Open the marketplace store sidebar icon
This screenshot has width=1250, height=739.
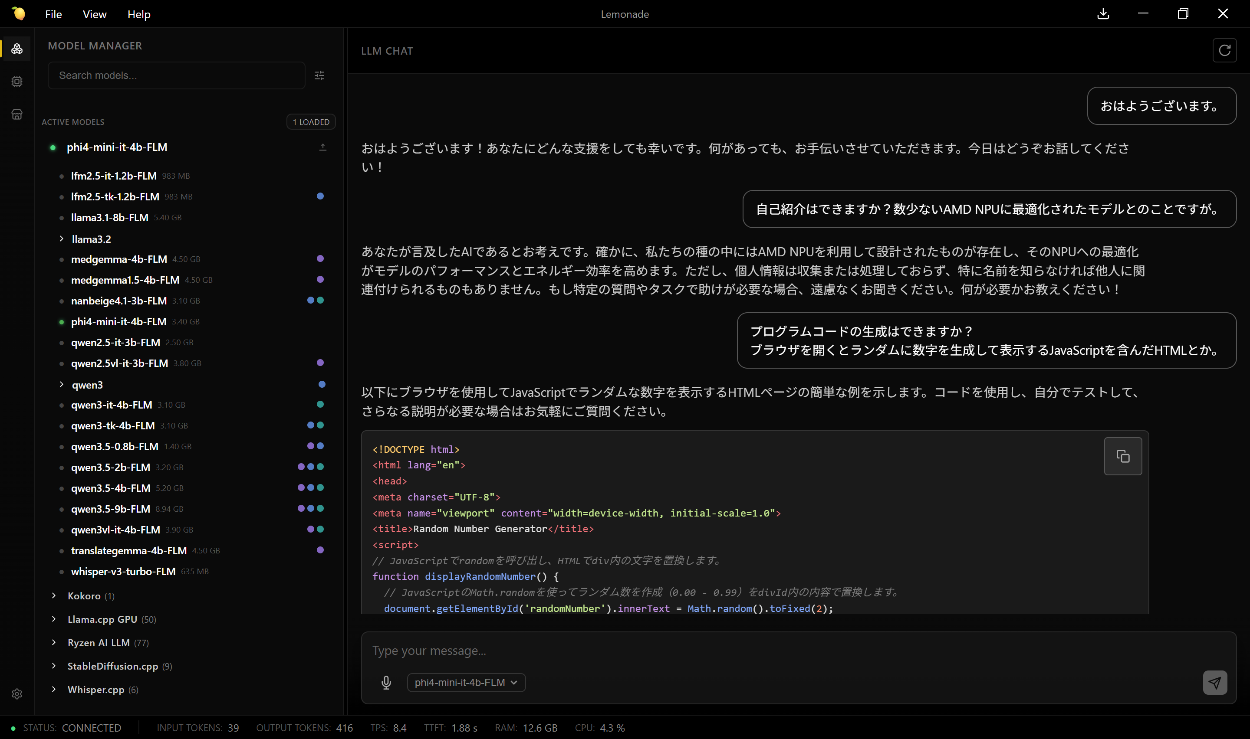click(x=17, y=114)
